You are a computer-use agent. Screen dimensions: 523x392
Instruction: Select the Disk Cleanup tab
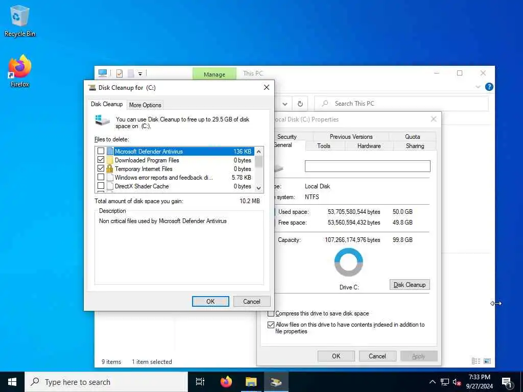pos(107,104)
